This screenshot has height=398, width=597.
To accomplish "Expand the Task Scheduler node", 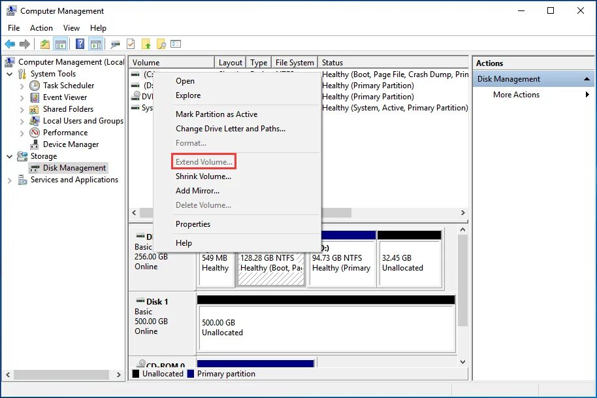I will (22, 86).
